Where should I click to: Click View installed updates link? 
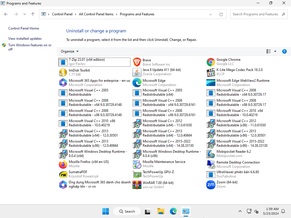pyautogui.click(x=25, y=39)
